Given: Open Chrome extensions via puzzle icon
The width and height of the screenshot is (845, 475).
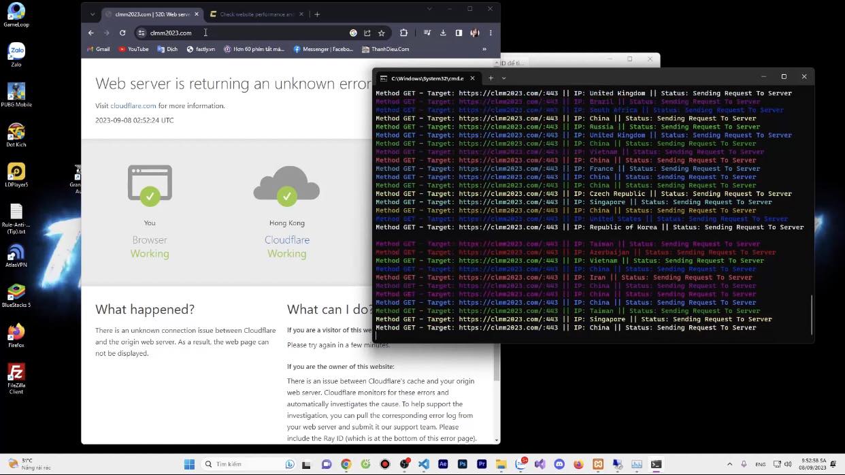Looking at the screenshot, I should click(x=403, y=33).
